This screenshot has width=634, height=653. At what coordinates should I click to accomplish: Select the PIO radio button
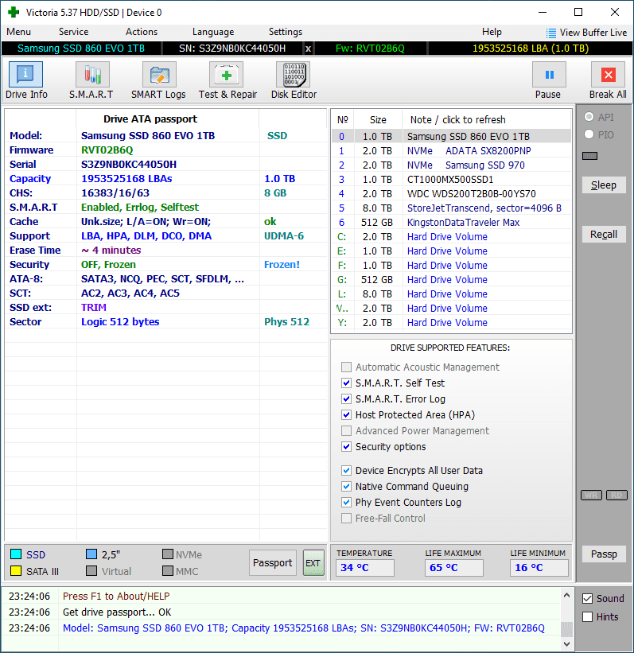click(x=589, y=134)
